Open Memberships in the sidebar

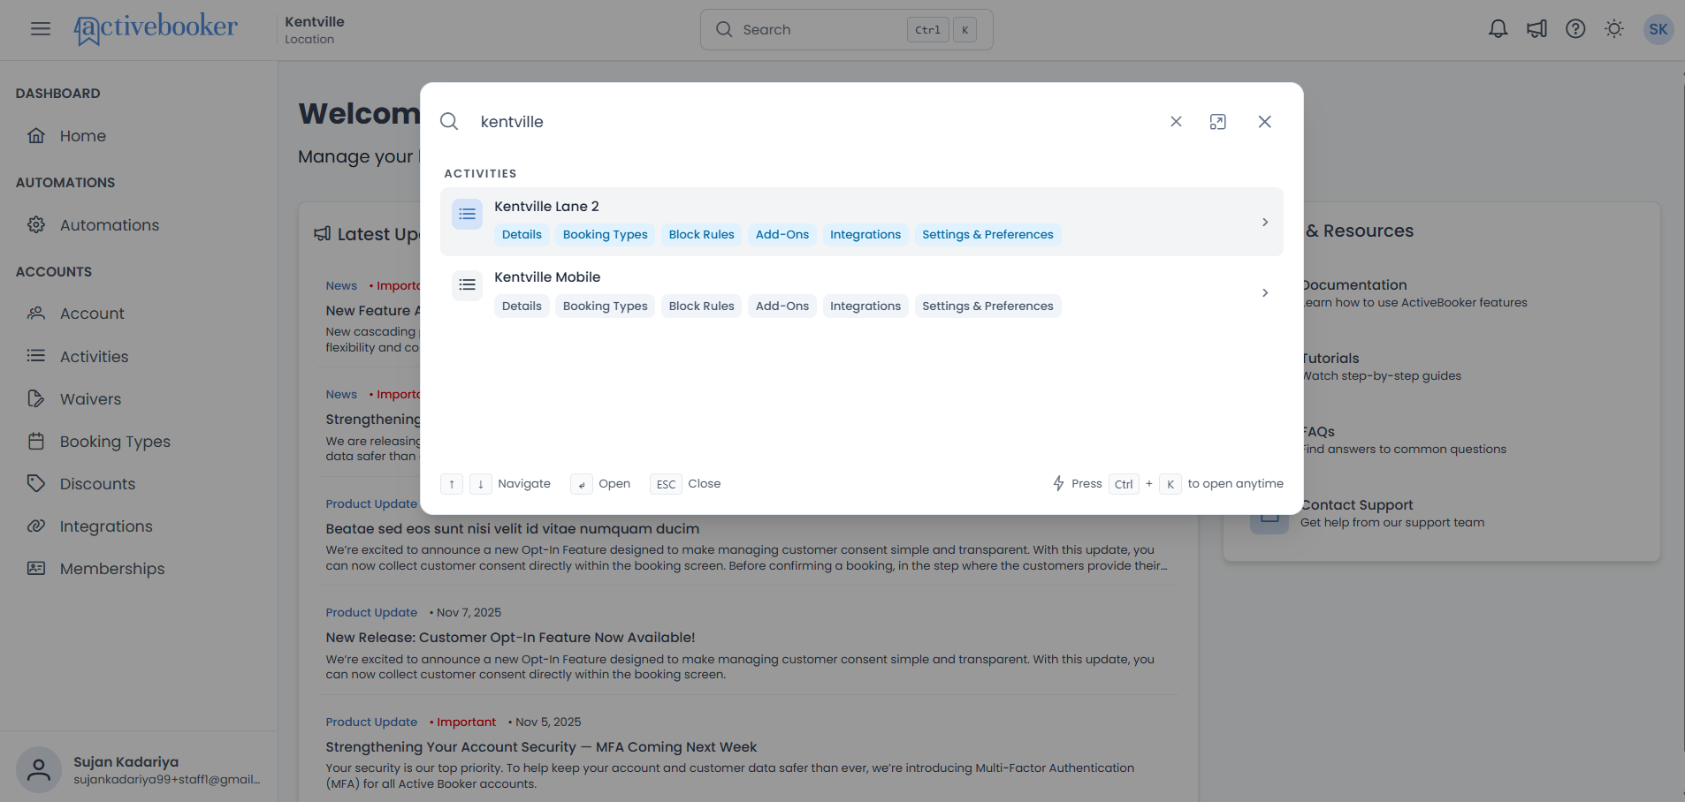point(112,569)
